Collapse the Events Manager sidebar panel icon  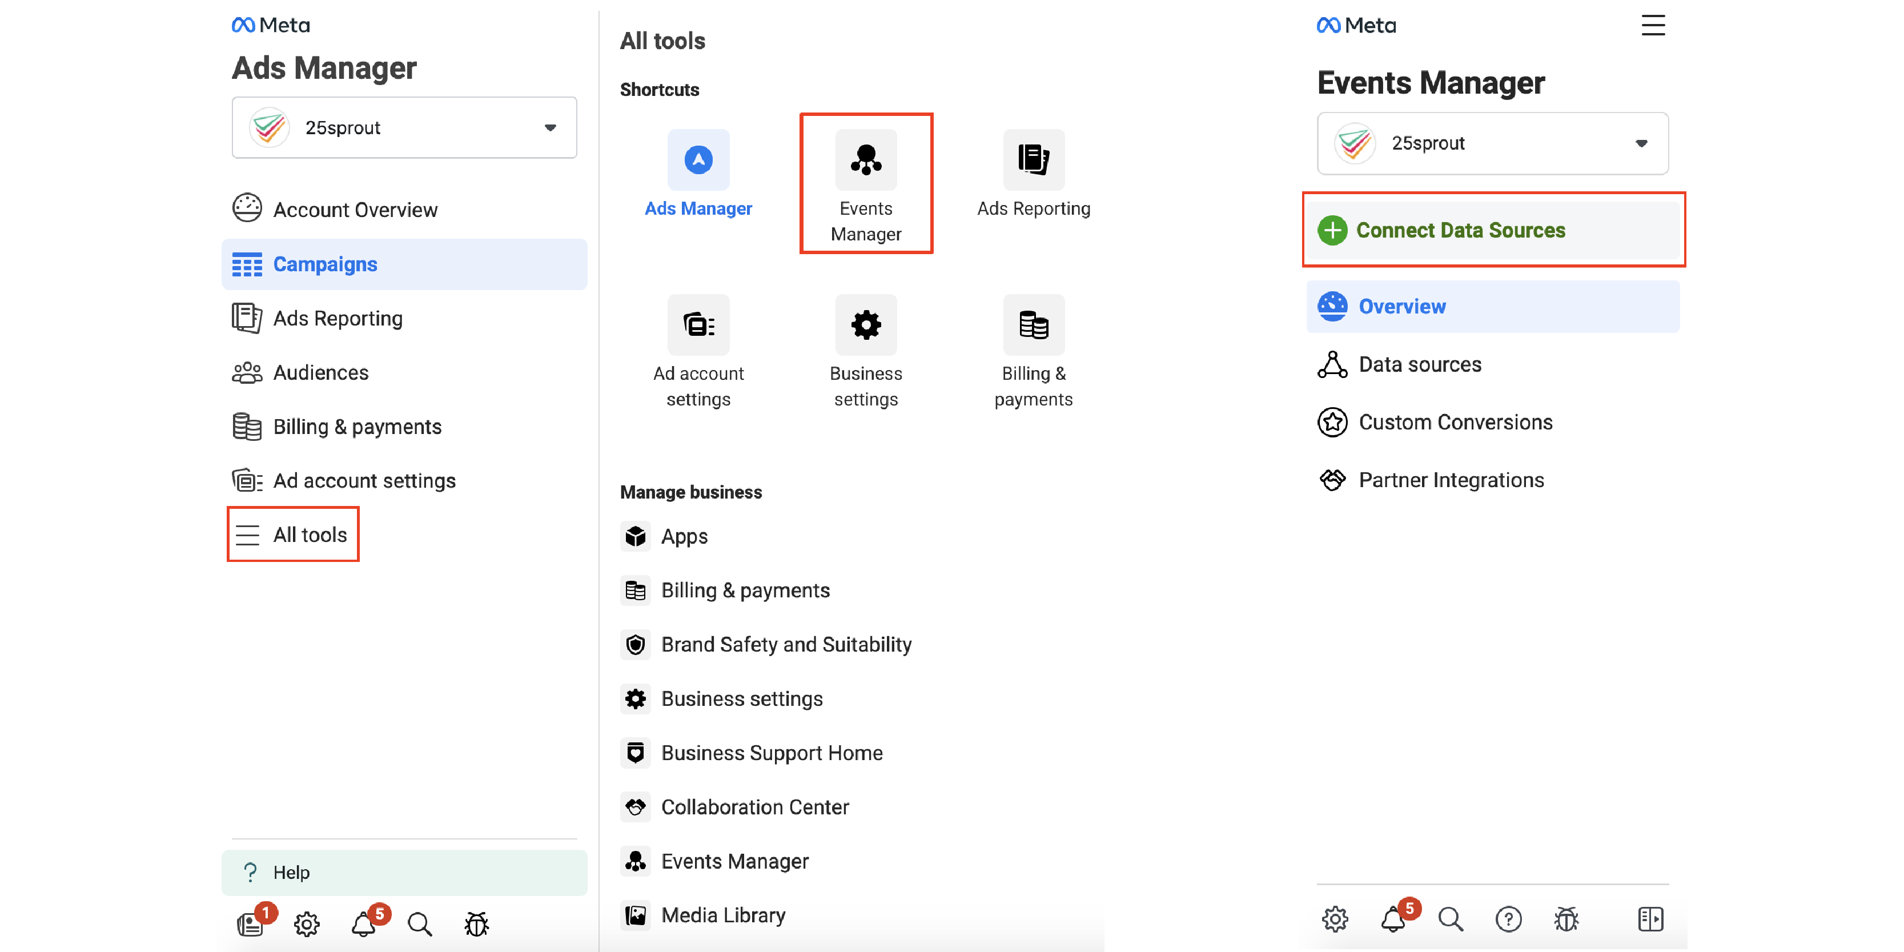point(1650,919)
